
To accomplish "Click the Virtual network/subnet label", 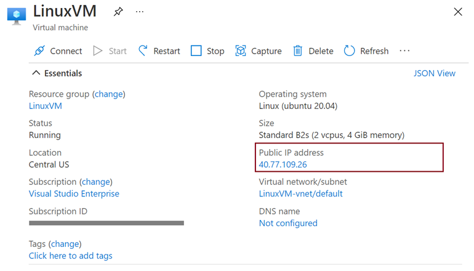I will point(303,182).
